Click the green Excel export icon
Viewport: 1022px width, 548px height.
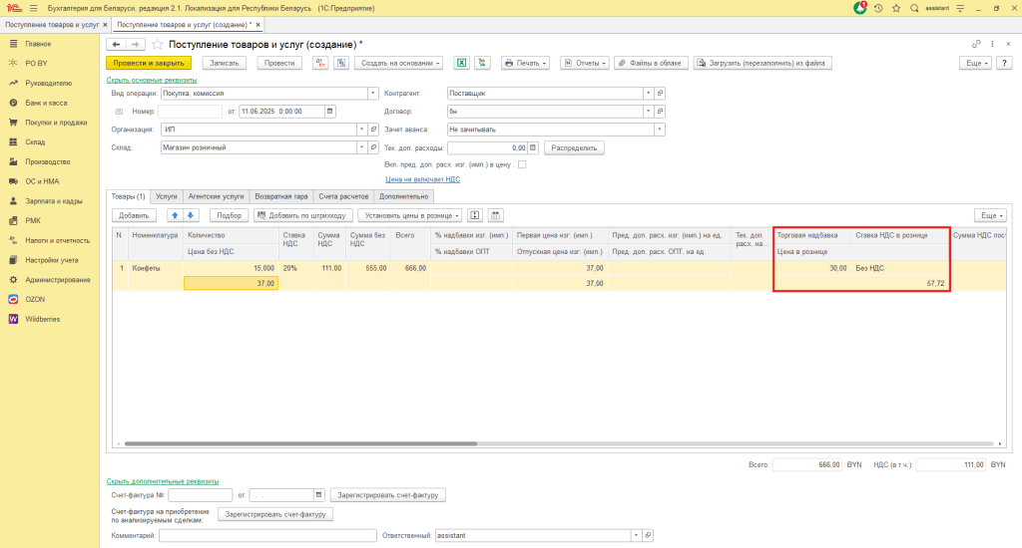pos(461,63)
